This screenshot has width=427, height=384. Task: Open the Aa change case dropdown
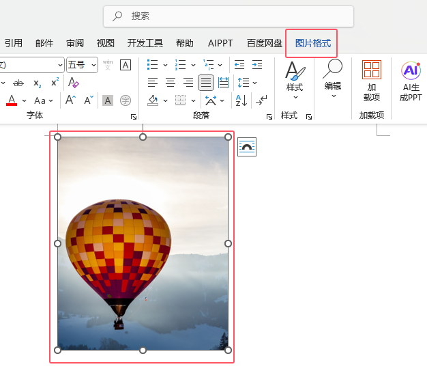coord(44,100)
